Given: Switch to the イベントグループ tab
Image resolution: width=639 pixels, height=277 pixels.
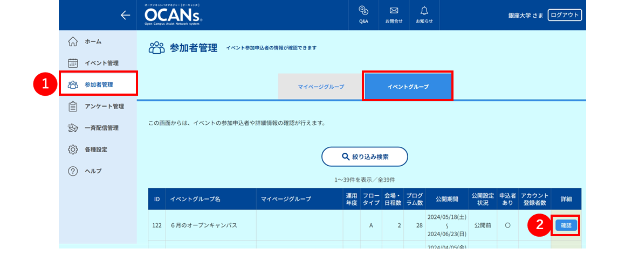Looking at the screenshot, I should tap(408, 87).
